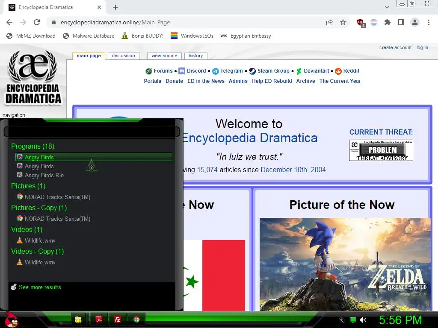Click December 10th, 2004 link
This screenshot has width=438, height=328.
pyautogui.click(x=293, y=170)
